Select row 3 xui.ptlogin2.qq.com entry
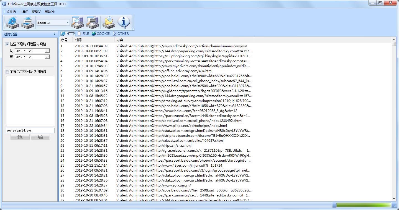 (x=156, y=56)
